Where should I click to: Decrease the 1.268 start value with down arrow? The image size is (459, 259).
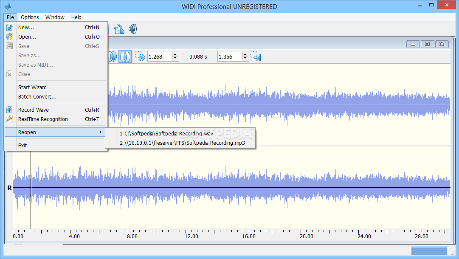[175, 59]
